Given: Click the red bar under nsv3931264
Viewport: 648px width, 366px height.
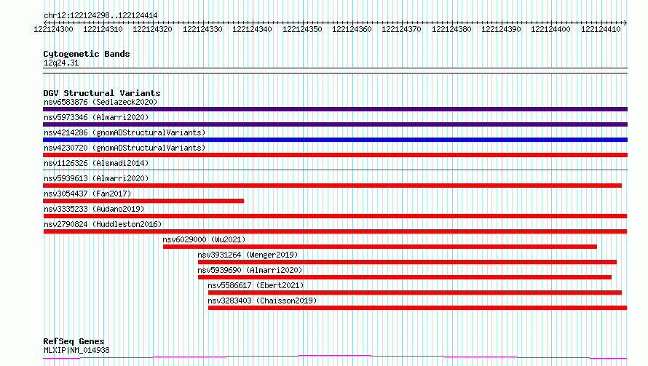Looking at the screenshot, I should tap(407, 262).
